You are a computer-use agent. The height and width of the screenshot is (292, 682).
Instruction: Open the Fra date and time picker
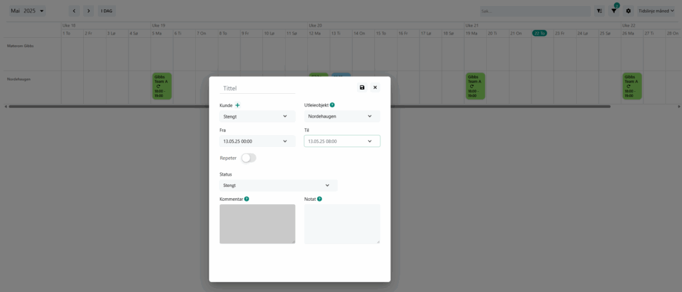(x=257, y=141)
